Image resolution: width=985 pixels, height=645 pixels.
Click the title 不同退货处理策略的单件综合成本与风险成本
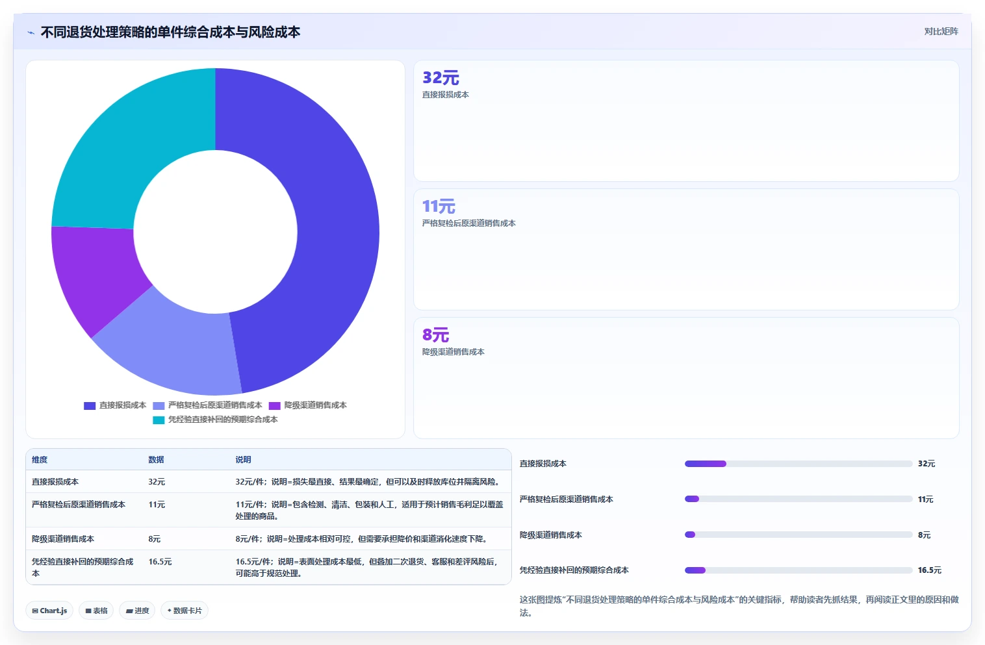[170, 32]
